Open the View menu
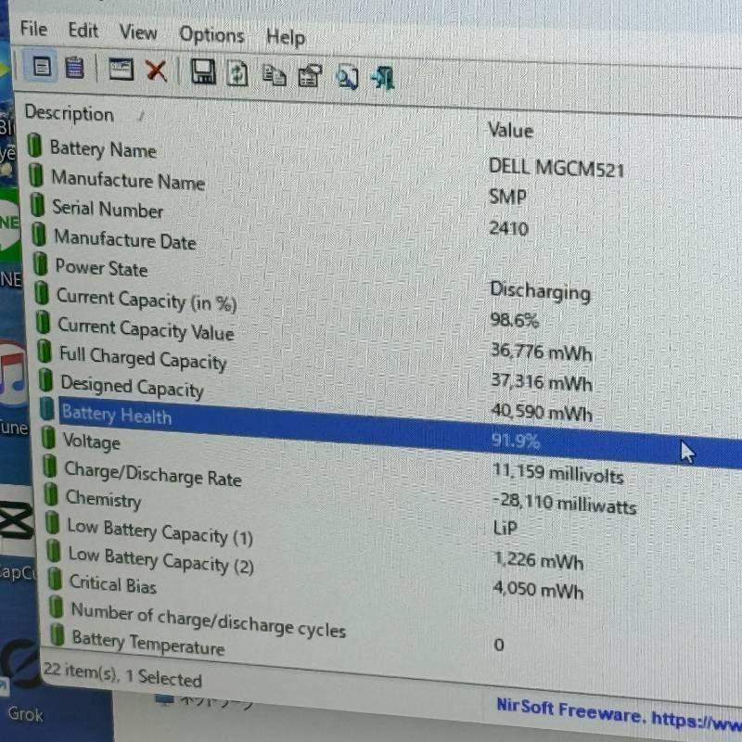This screenshot has height=742, width=742. (x=138, y=32)
